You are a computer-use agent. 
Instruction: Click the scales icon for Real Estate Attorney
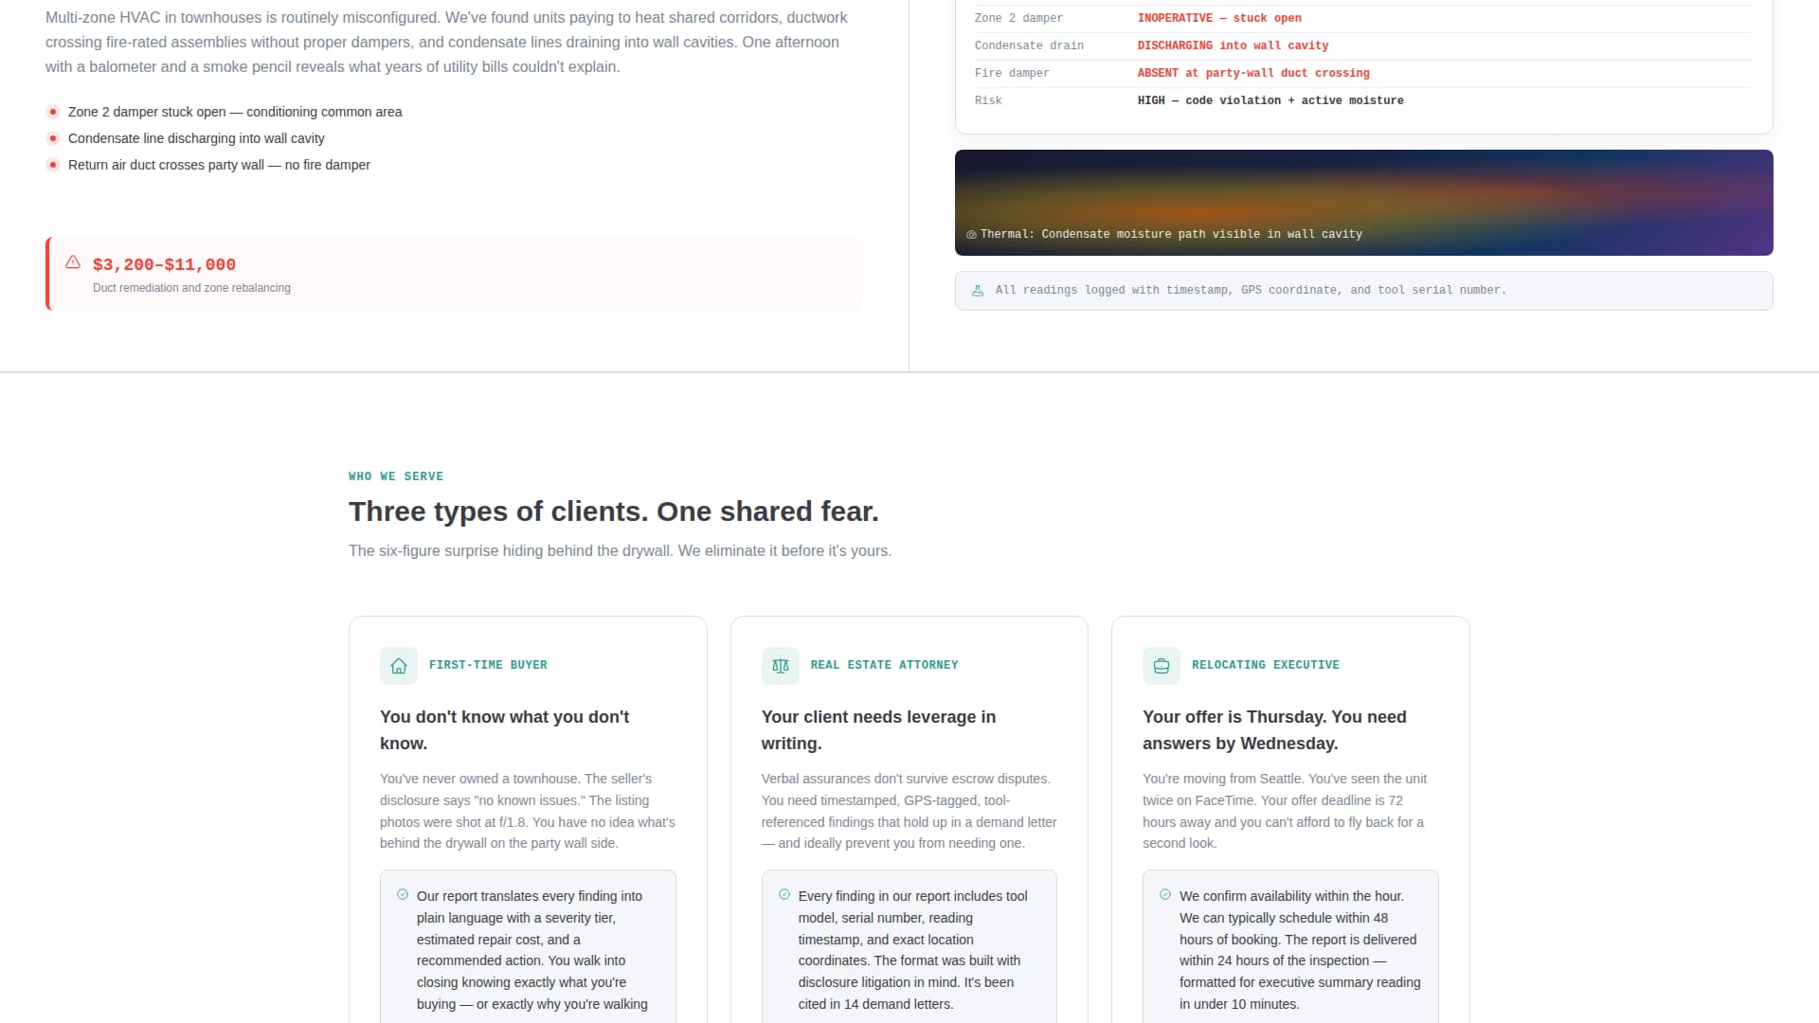click(x=780, y=666)
